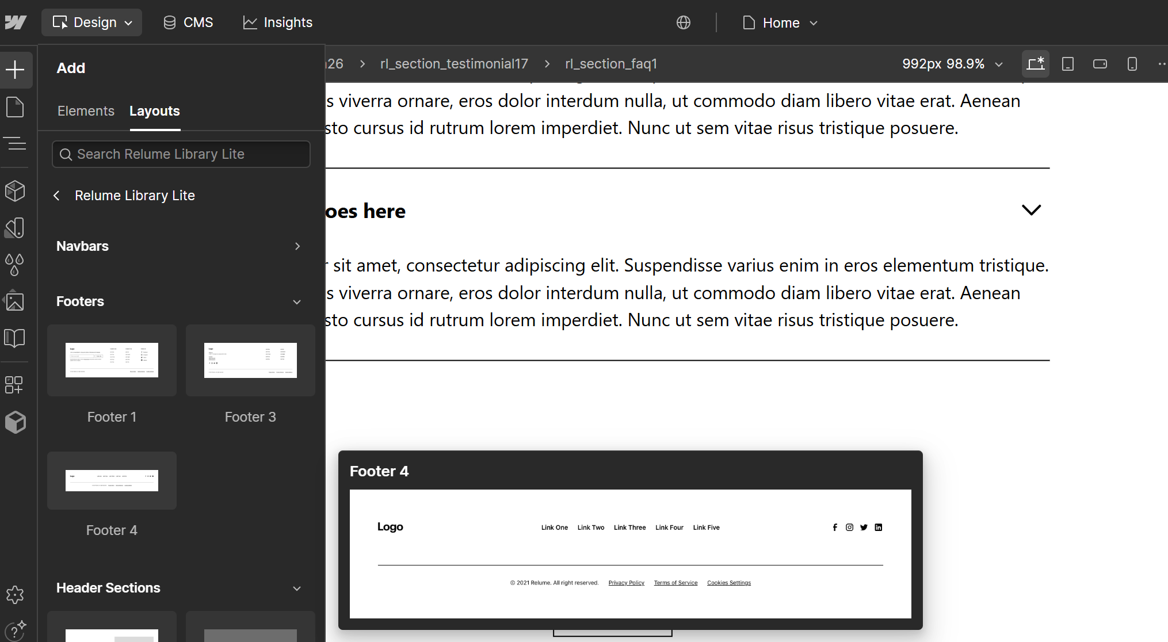Screen dimensions: 1168x642
Task: Open the Pages panel icon
Action: tap(15, 107)
